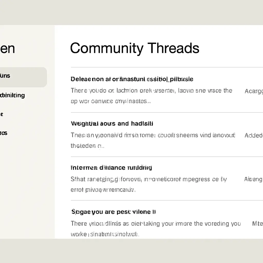Screen dimensions: 263x263
Task: Open the "Spgae you are pest vilene" thread
Action: click(x=113, y=212)
